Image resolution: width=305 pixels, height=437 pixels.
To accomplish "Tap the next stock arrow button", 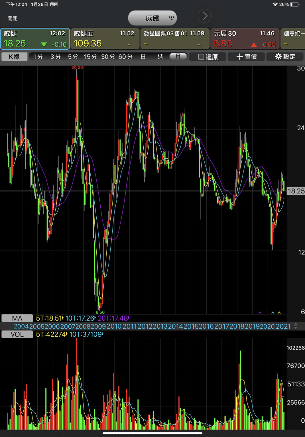I will [x=205, y=16].
